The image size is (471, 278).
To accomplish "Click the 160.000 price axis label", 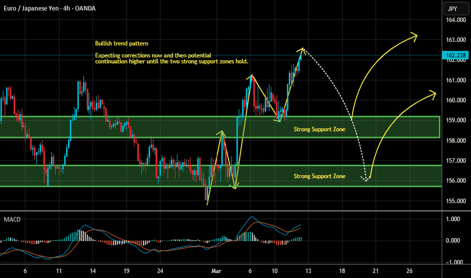I will (456, 100).
